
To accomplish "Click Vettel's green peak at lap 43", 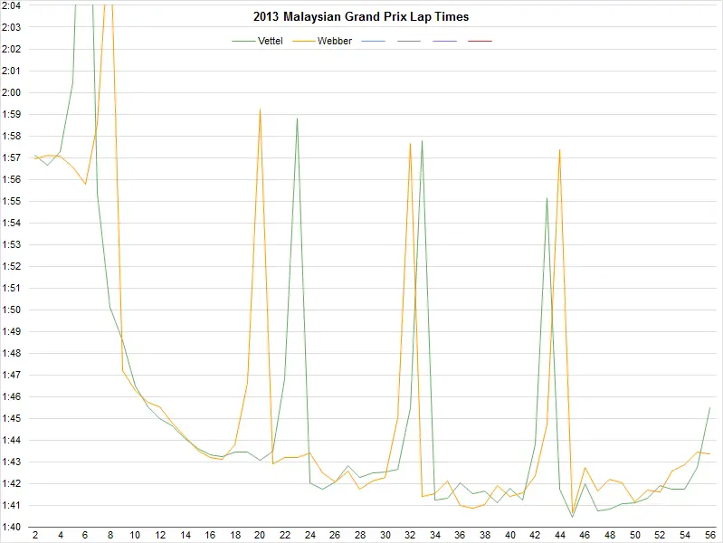I will [547, 198].
